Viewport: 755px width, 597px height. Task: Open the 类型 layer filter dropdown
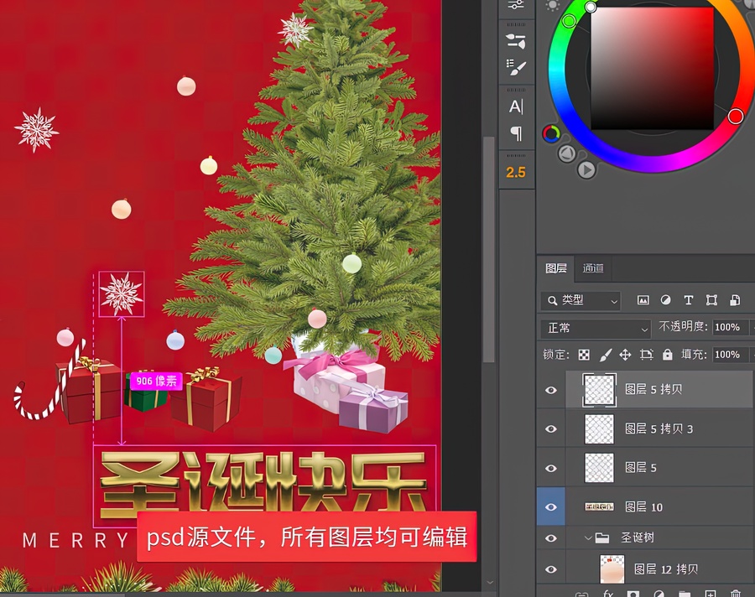[x=581, y=300]
